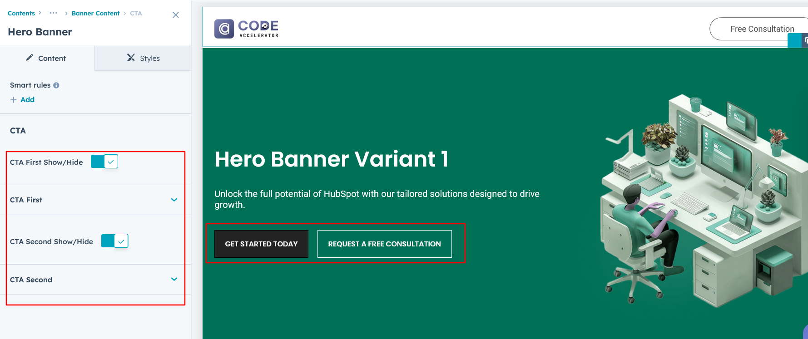This screenshot has width=808, height=339.
Task: Close the Hero Banner panel
Action: (x=176, y=15)
